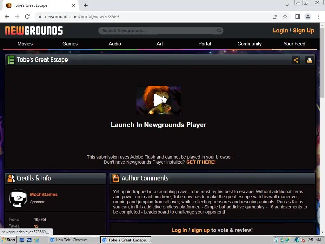Image resolution: width=325 pixels, height=244 pixels.
Task: Click the Login link
Action: (x=280, y=30)
